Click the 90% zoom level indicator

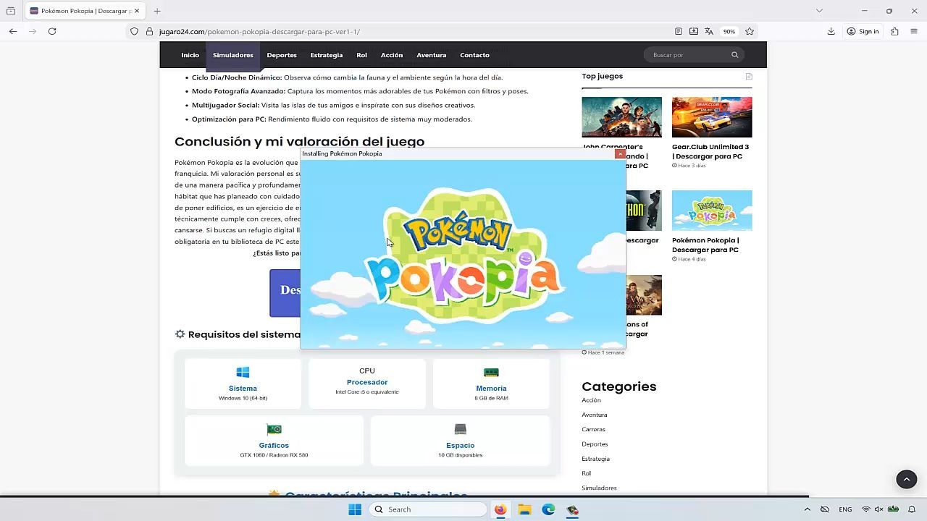(x=729, y=31)
